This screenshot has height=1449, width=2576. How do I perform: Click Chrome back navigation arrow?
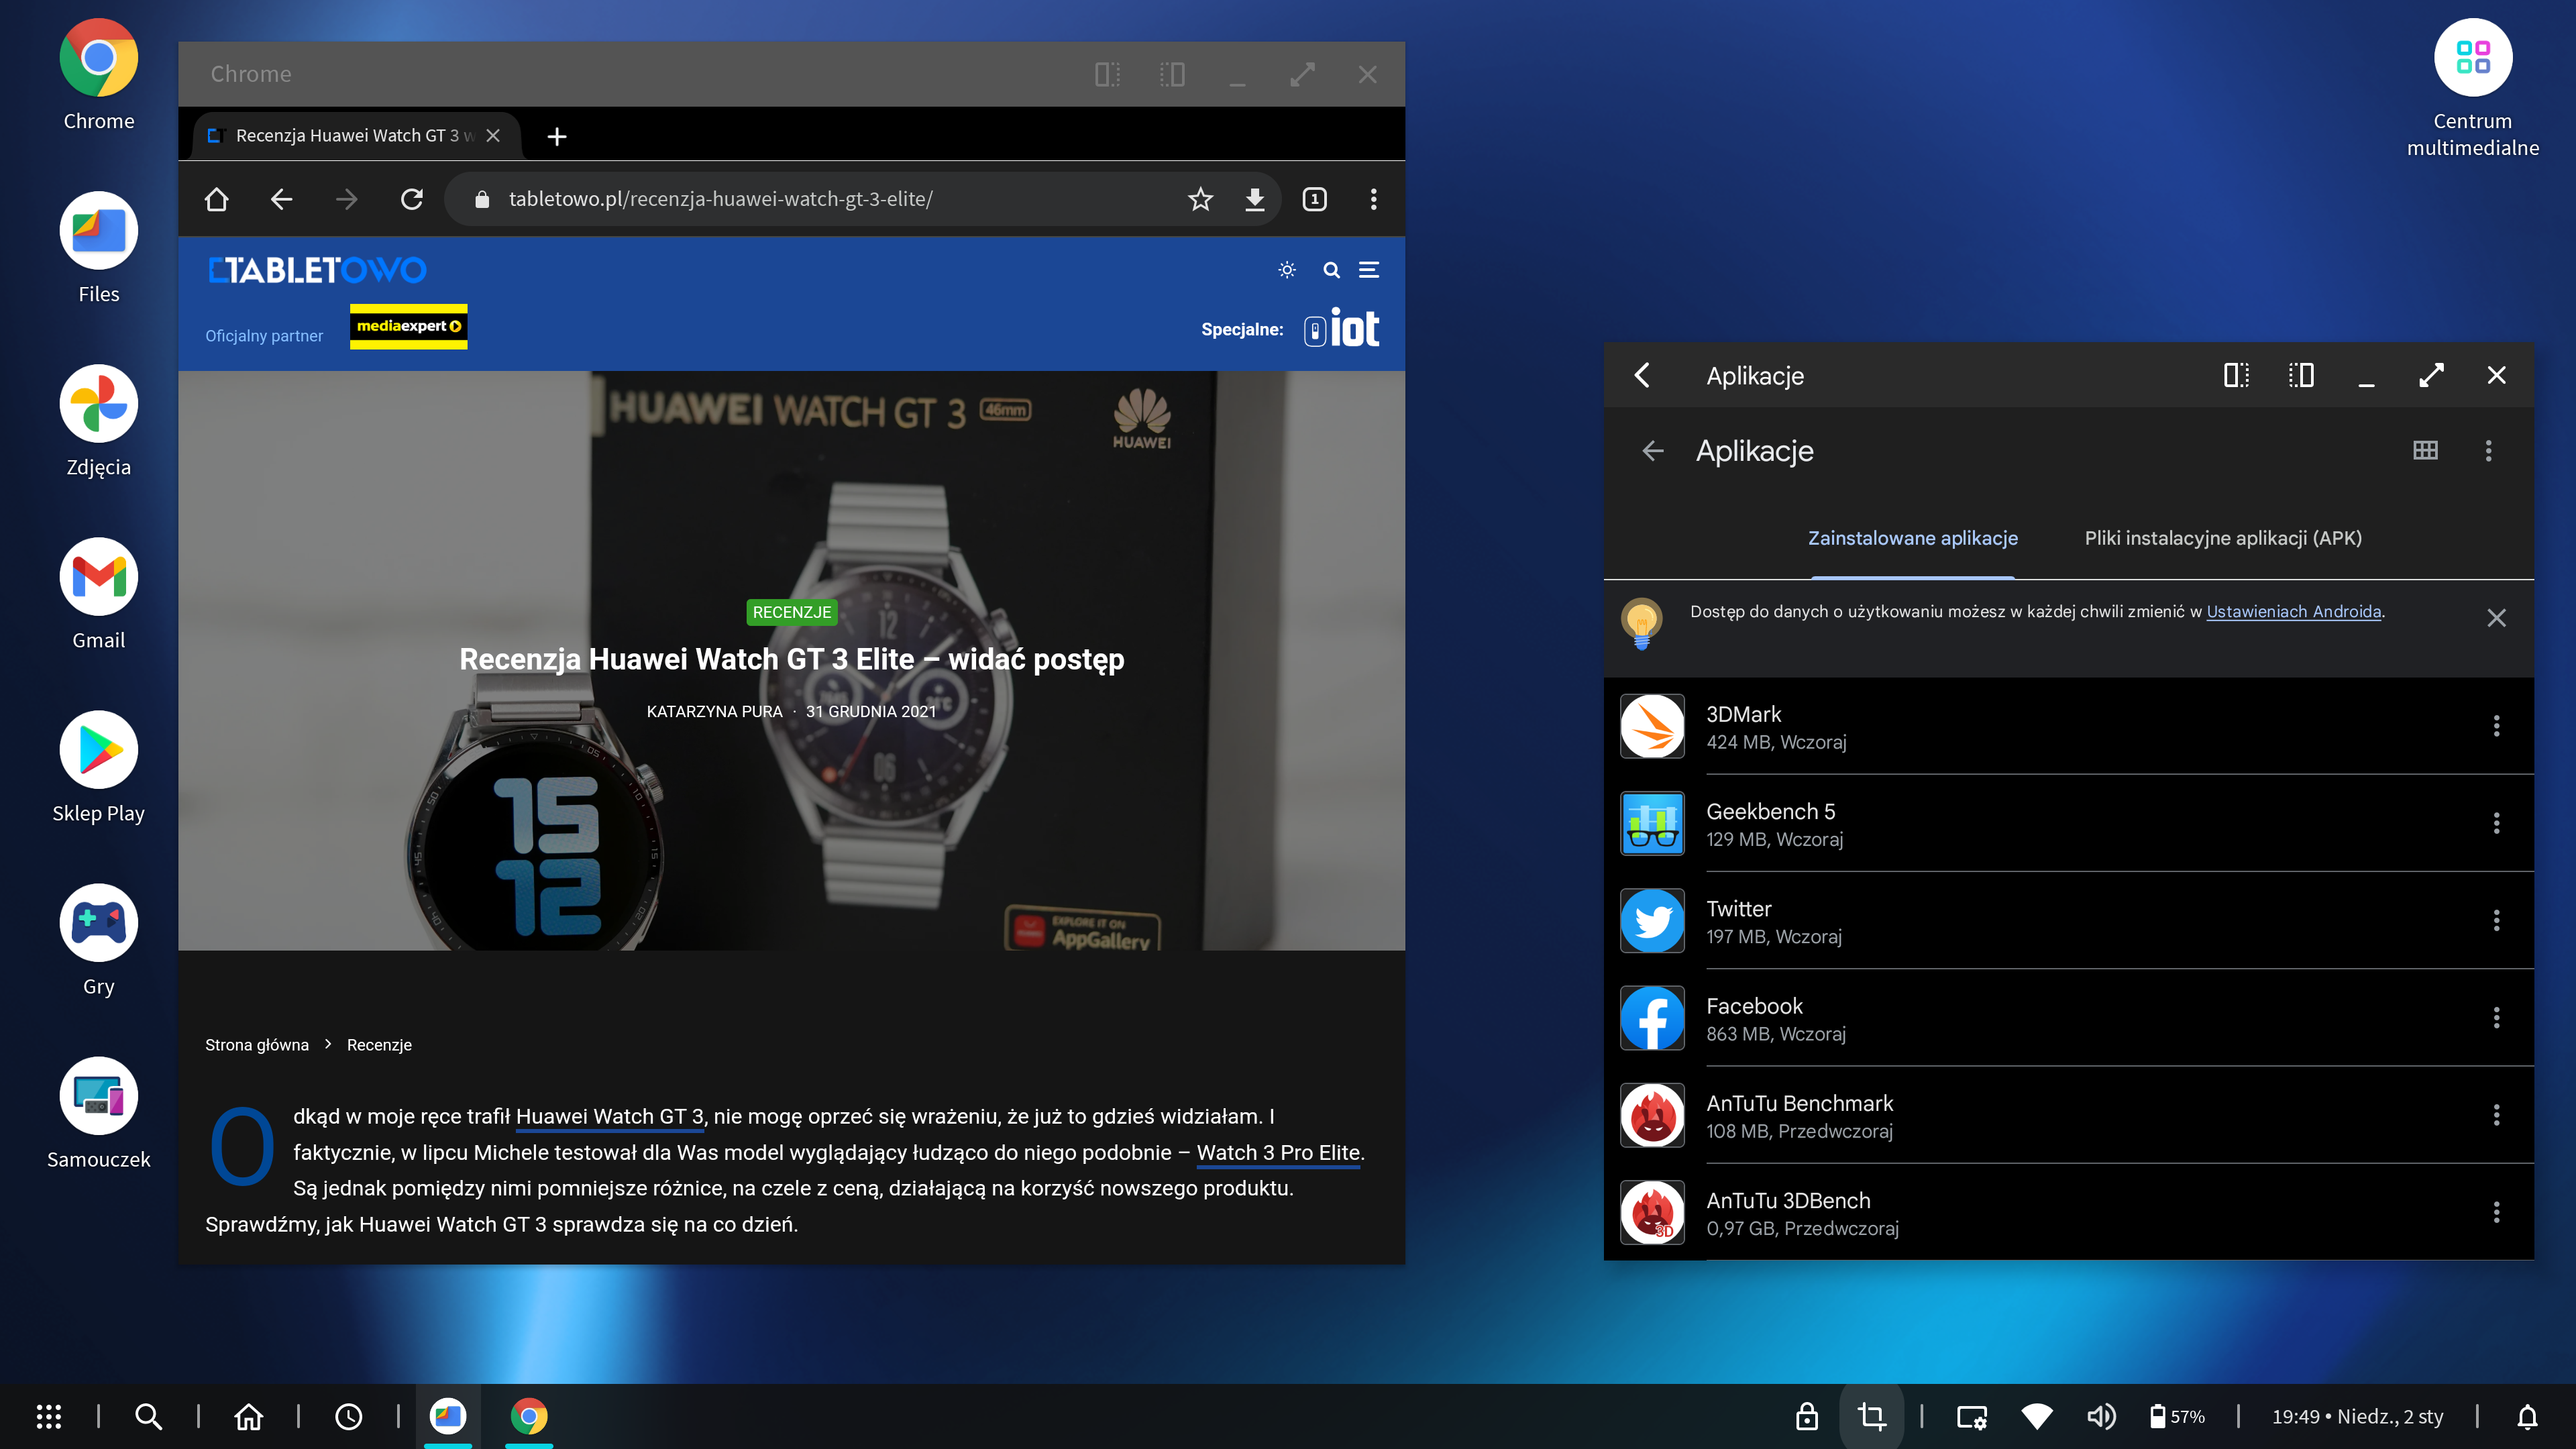(x=281, y=199)
